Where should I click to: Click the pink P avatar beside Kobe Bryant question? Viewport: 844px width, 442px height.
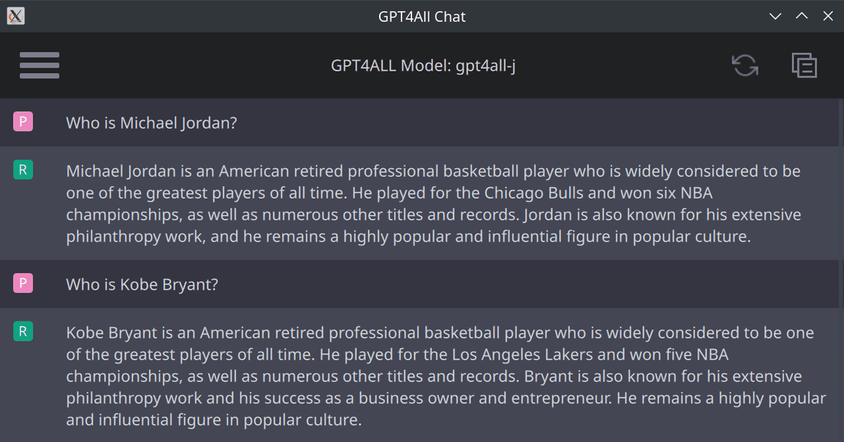pyautogui.click(x=23, y=284)
